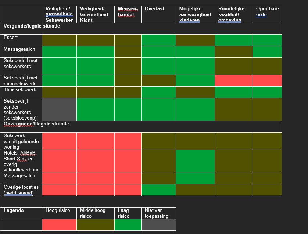
Task: Click the green Laag risico legend swatch
Action: 128,225
